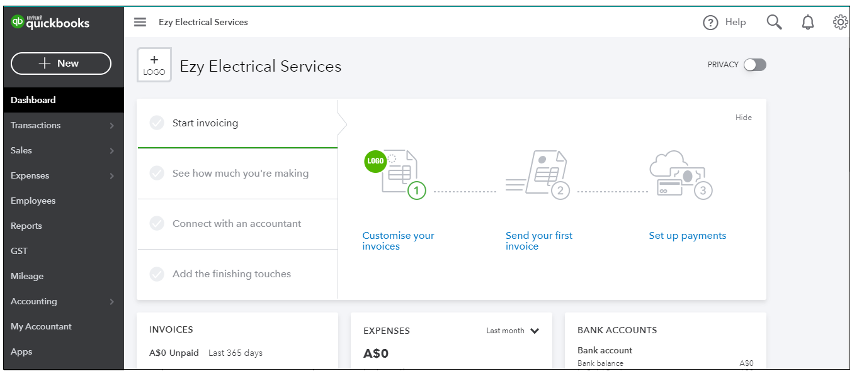Click the Bank account name row
This screenshot has width=864, height=381.
point(605,350)
